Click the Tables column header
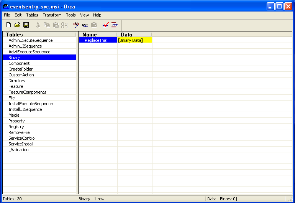295x203 pixels. (x=39, y=35)
